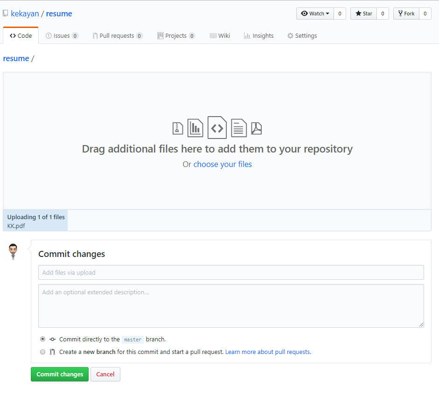Screen dimensions: 439x395
Task: Click the code file icon in the drop area
Action: pyautogui.click(x=217, y=127)
